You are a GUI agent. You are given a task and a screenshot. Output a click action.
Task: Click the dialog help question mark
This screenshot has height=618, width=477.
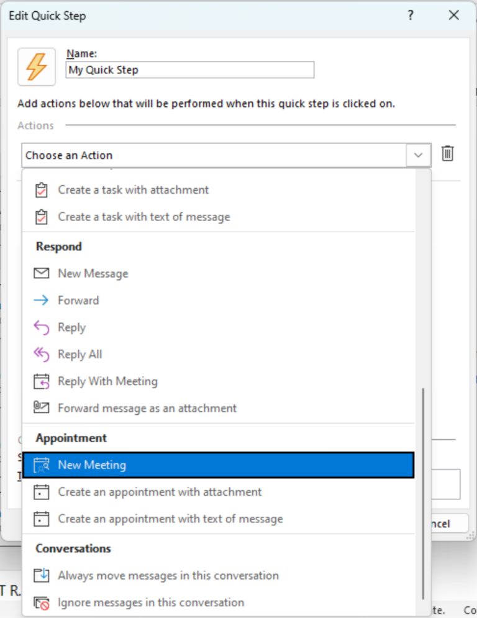pos(410,15)
